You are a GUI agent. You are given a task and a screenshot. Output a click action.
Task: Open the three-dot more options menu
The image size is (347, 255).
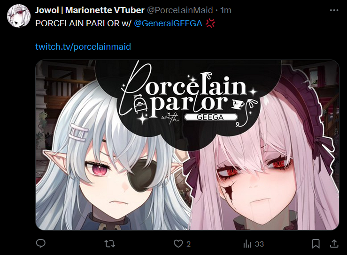click(334, 10)
